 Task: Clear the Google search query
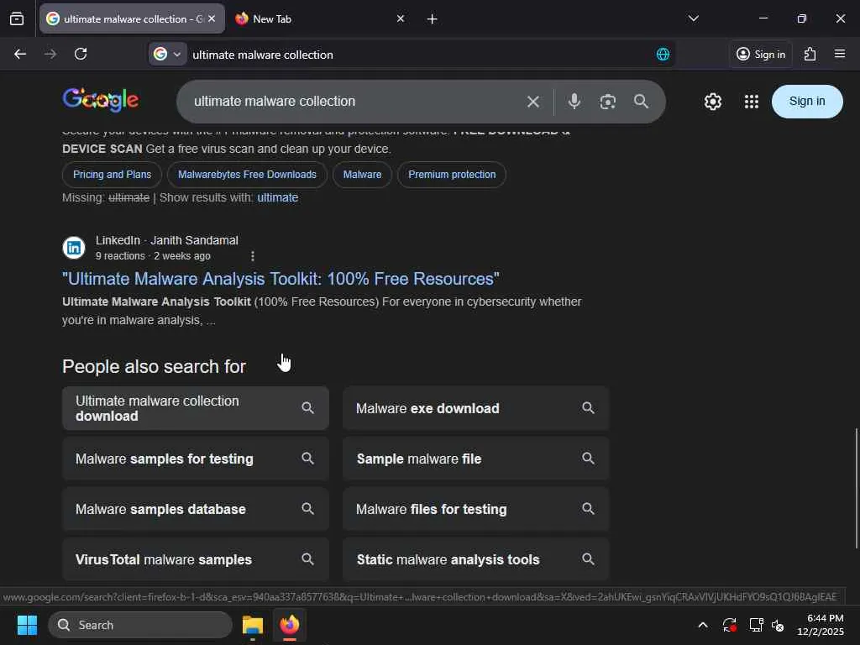coord(533,102)
